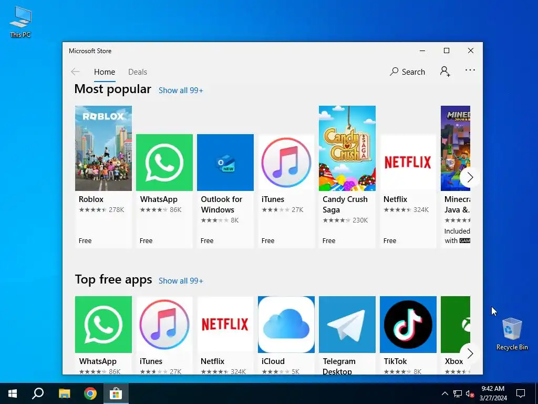Select the Outlook for Windows app icon
538x404 pixels.
pyautogui.click(x=225, y=163)
